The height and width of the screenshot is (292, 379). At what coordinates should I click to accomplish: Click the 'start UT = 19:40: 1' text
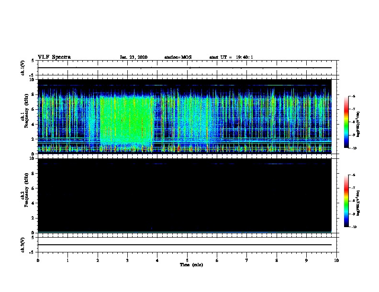click(x=231, y=57)
